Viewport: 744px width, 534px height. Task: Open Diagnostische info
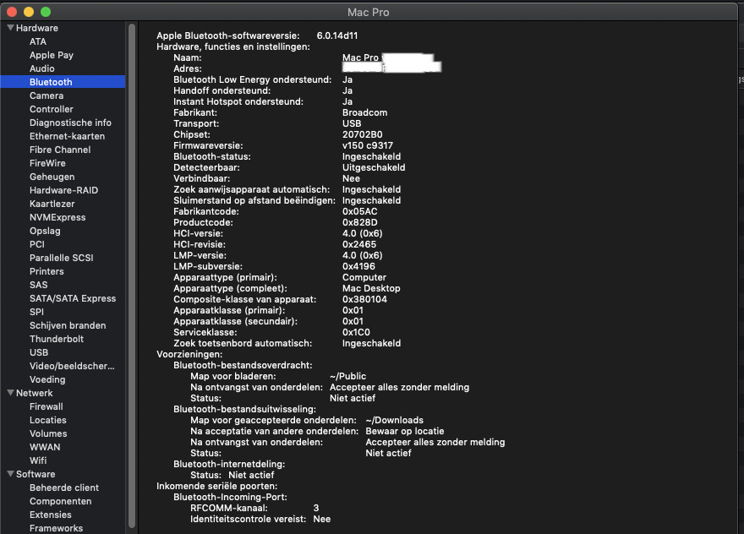pos(70,123)
